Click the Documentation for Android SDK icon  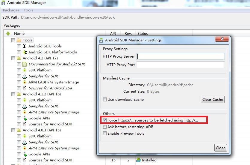[x=25, y=64]
